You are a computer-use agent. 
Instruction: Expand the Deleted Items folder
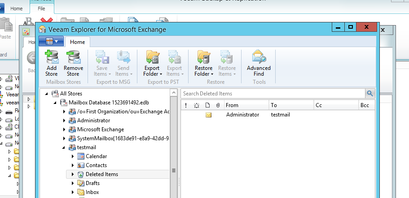click(73, 174)
